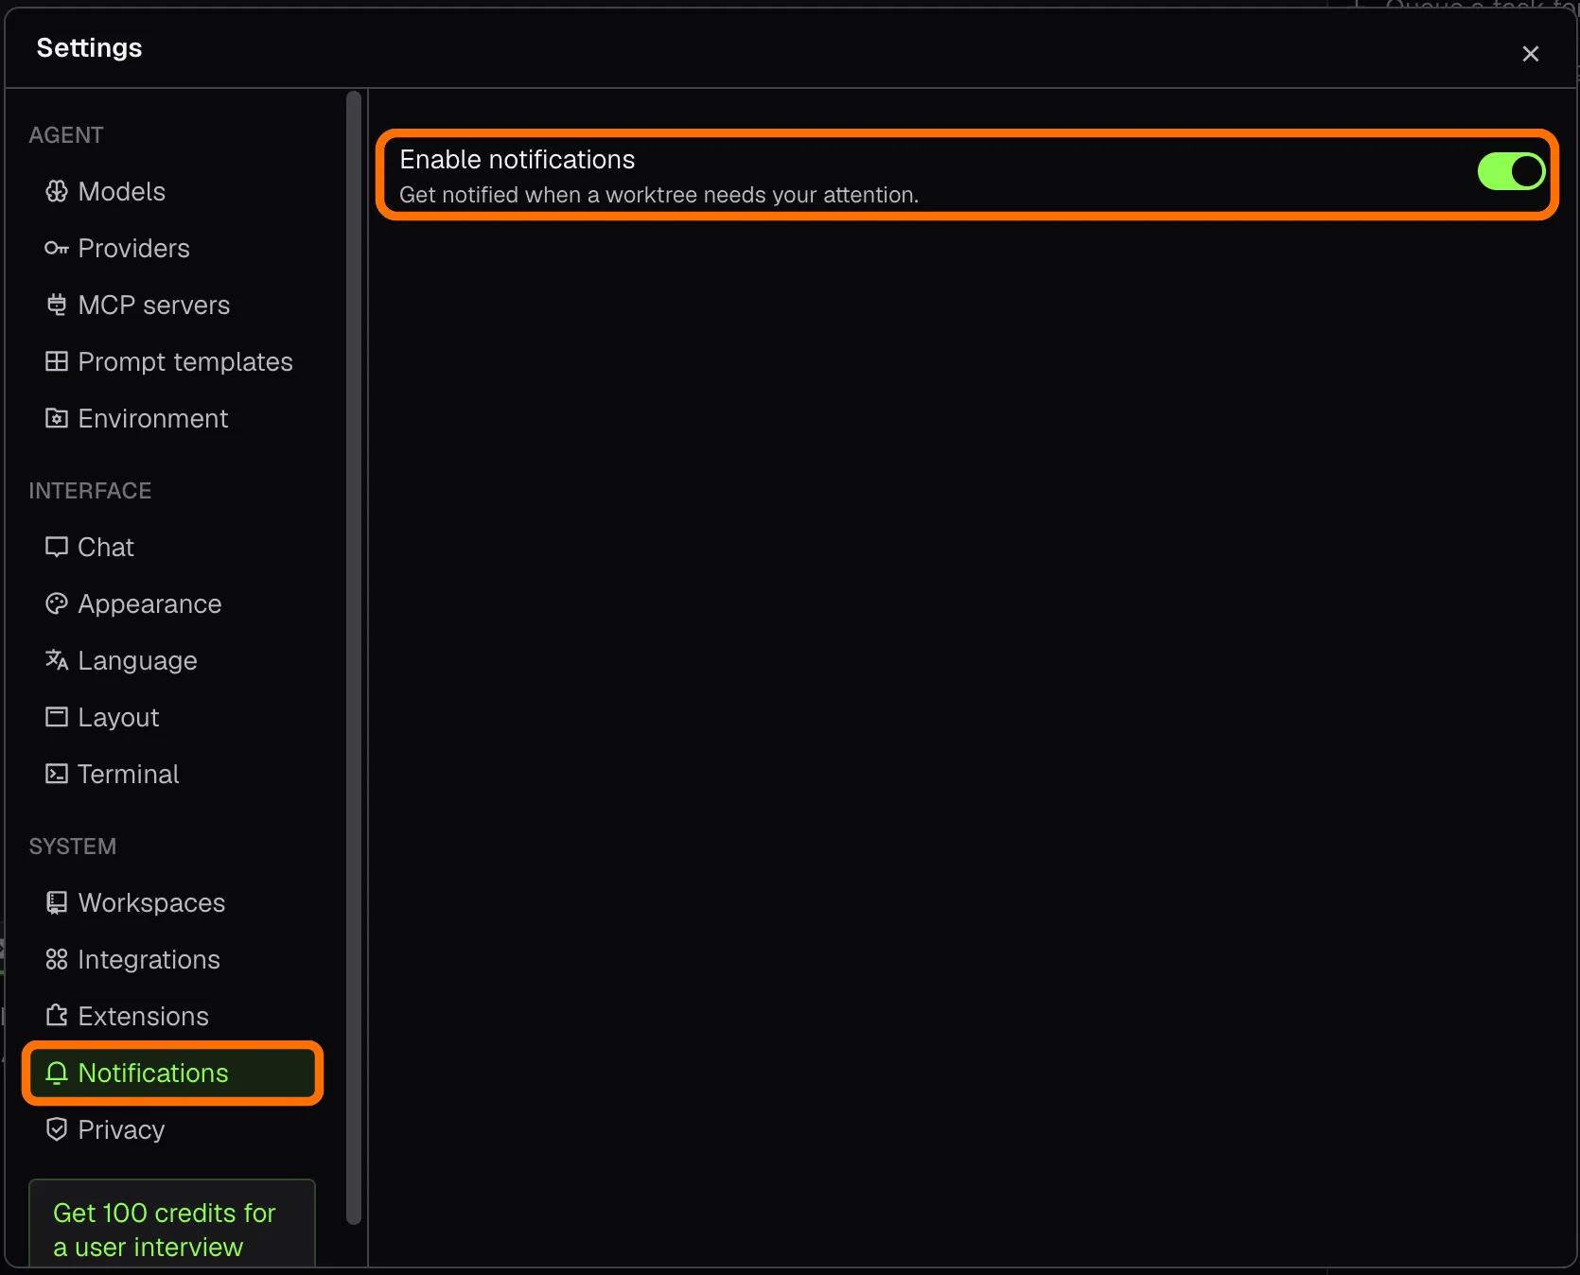The image size is (1580, 1275).
Task: Click the palette icon beside Appearance
Action: click(x=57, y=603)
